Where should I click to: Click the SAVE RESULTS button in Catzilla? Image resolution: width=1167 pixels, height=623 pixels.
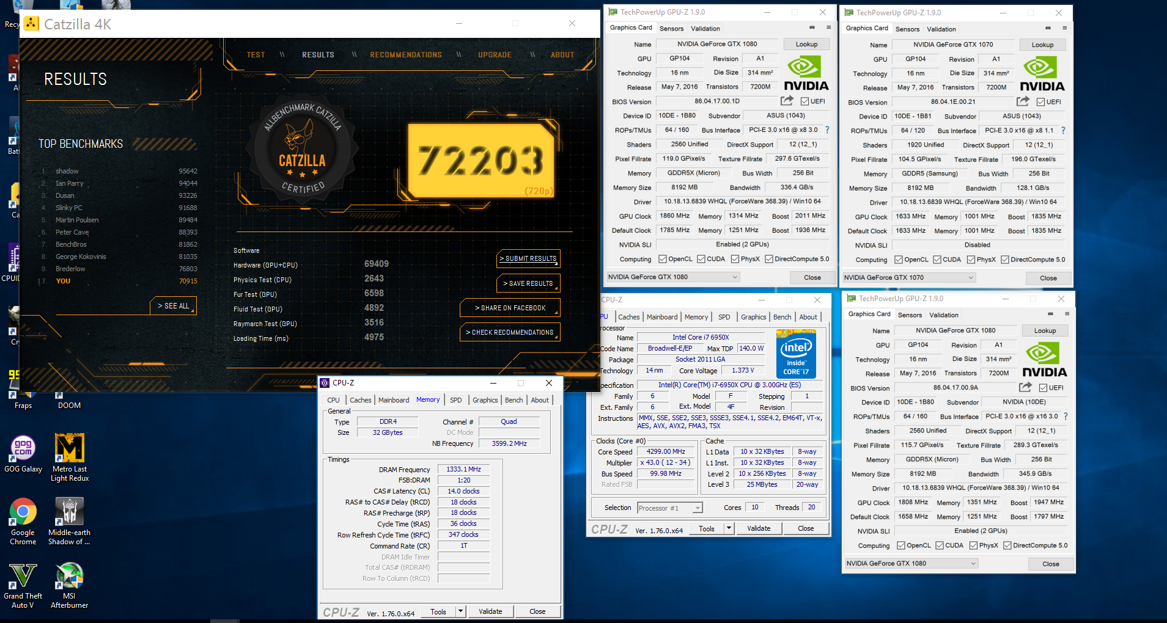[x=528, y=283]
